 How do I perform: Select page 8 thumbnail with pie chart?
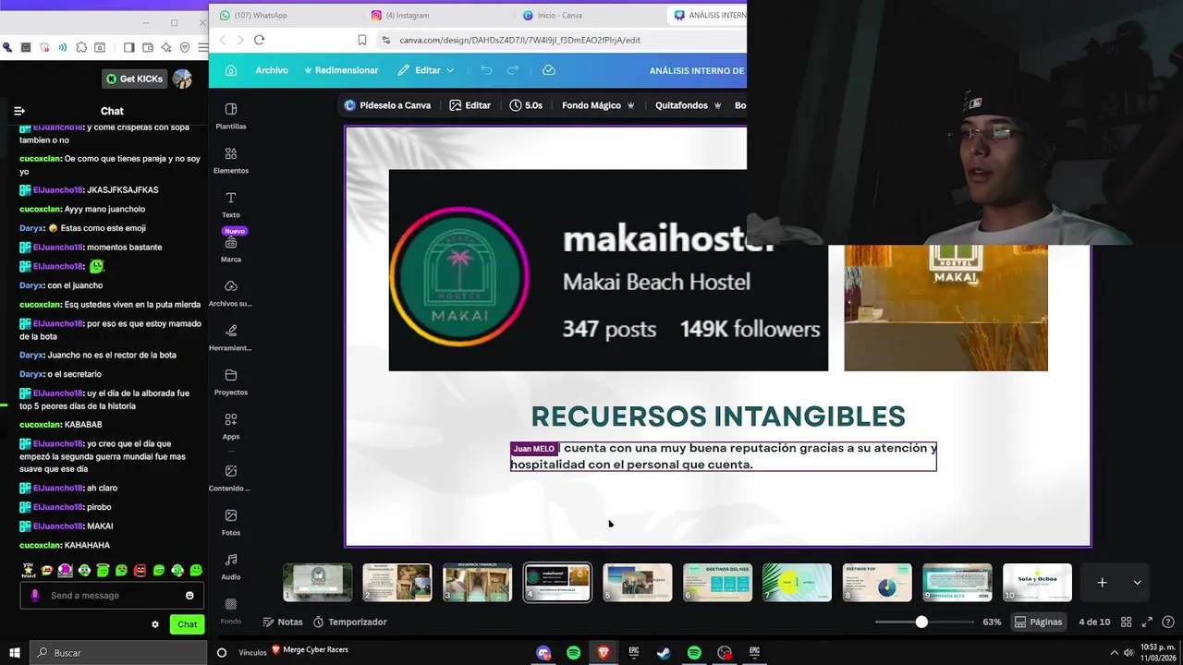point(877,582)
